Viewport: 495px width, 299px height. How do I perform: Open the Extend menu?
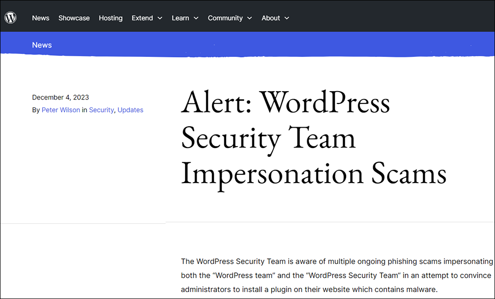point(143,18)
